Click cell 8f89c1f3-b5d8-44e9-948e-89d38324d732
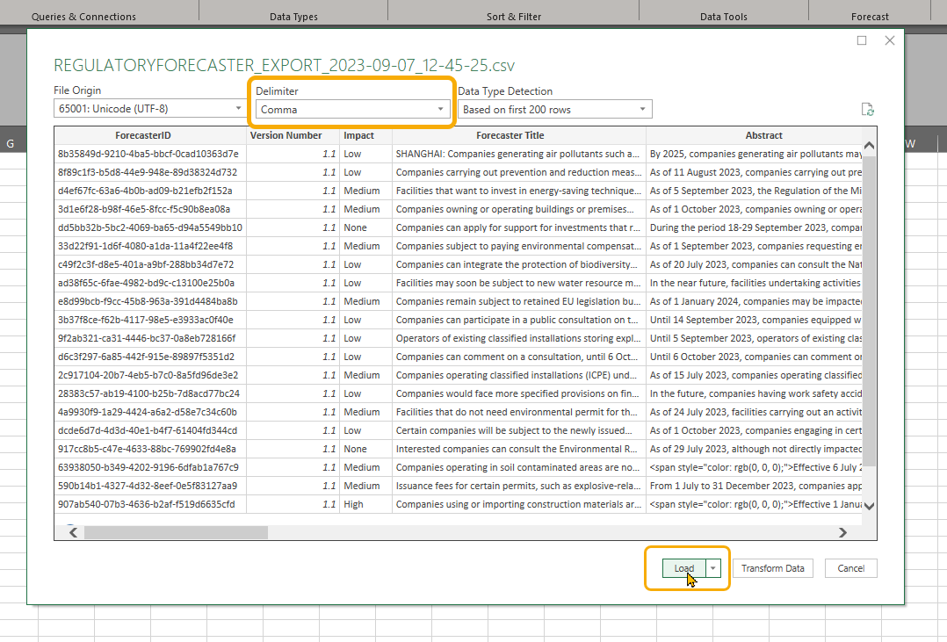 point(150,172)
